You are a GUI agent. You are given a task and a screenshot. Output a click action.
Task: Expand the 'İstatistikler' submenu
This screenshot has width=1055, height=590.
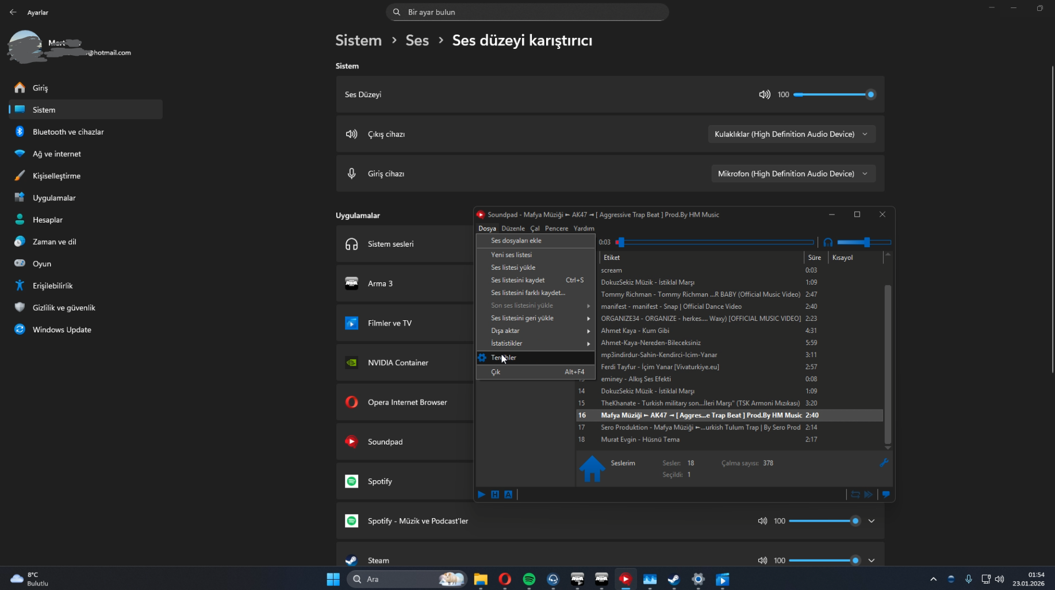coord(535,343)
